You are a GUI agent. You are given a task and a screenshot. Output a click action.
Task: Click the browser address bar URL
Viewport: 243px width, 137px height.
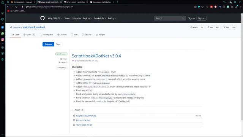[49, 7]
